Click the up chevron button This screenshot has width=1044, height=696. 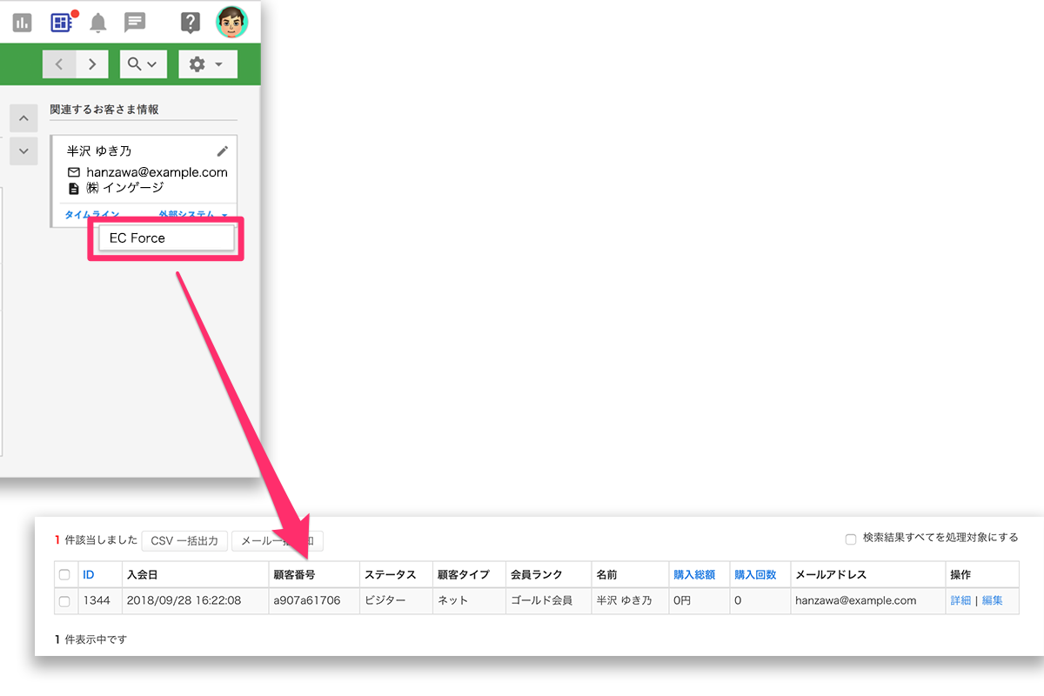(23, 118)
